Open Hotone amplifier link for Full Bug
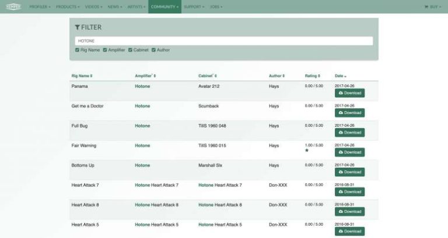The width and height of the screenshot is (448, 238). pyautogui.click(x=142, y=126)
